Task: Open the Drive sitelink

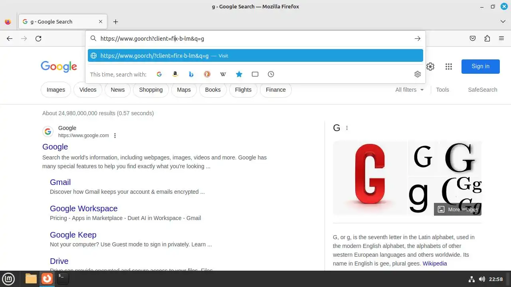Action: (x=59, y=261)
